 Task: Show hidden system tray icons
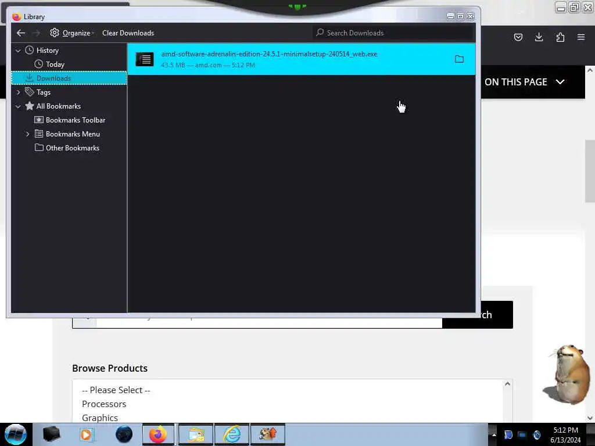point(494,435)
